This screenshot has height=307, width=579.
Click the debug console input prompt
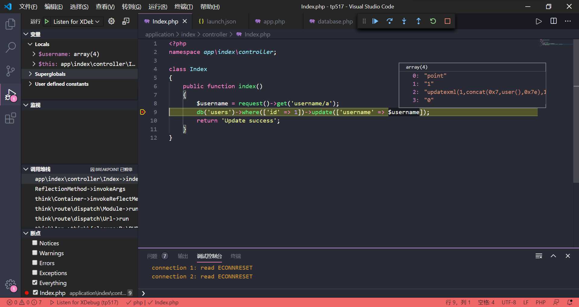point(359,293)
